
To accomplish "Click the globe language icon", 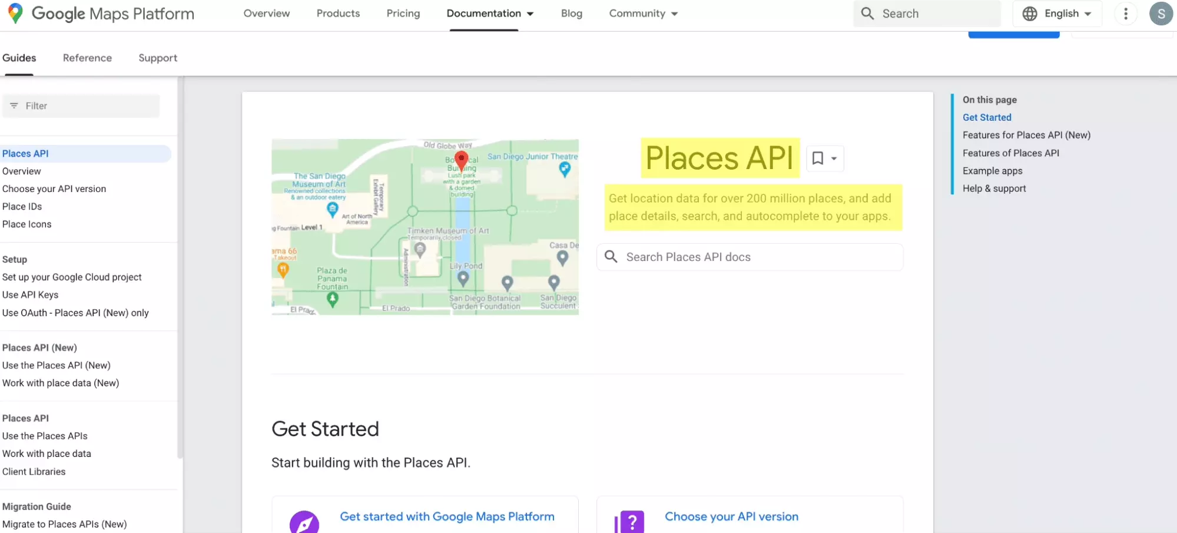I will [1029, 14].
